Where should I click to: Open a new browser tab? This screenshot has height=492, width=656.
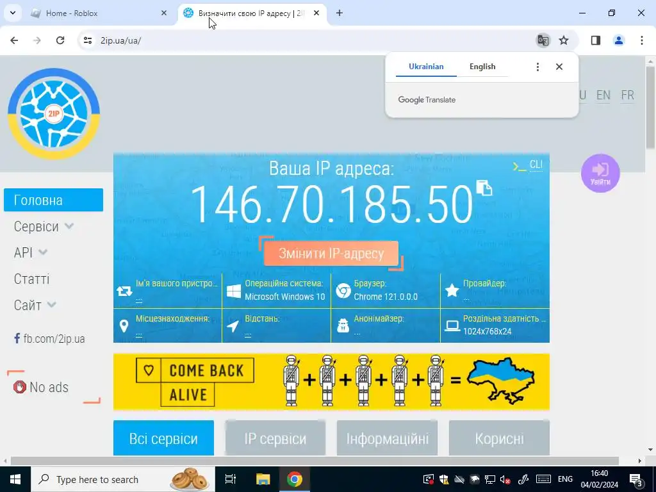pyautogui.click(x=340, y=13)
